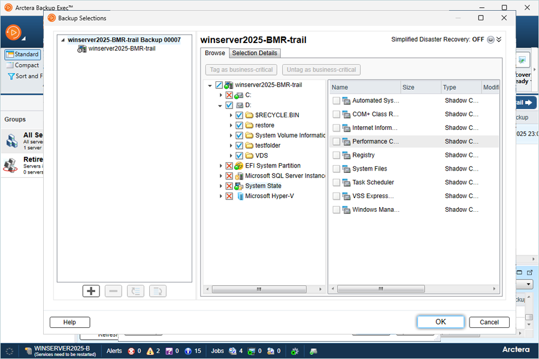Image resolution: width=539 pixels, height=359 pixels.
Task: Click the browse tree horizontal scrollbar thumb
Action: tap(259, 289)
